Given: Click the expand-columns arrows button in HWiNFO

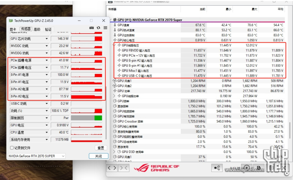Looking at the screenshot, I should coord(112,168).
